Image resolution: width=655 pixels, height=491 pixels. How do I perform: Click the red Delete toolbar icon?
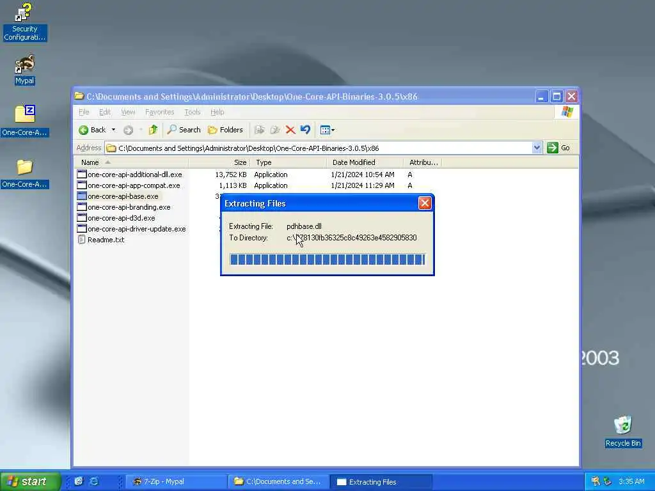point(290,130)
